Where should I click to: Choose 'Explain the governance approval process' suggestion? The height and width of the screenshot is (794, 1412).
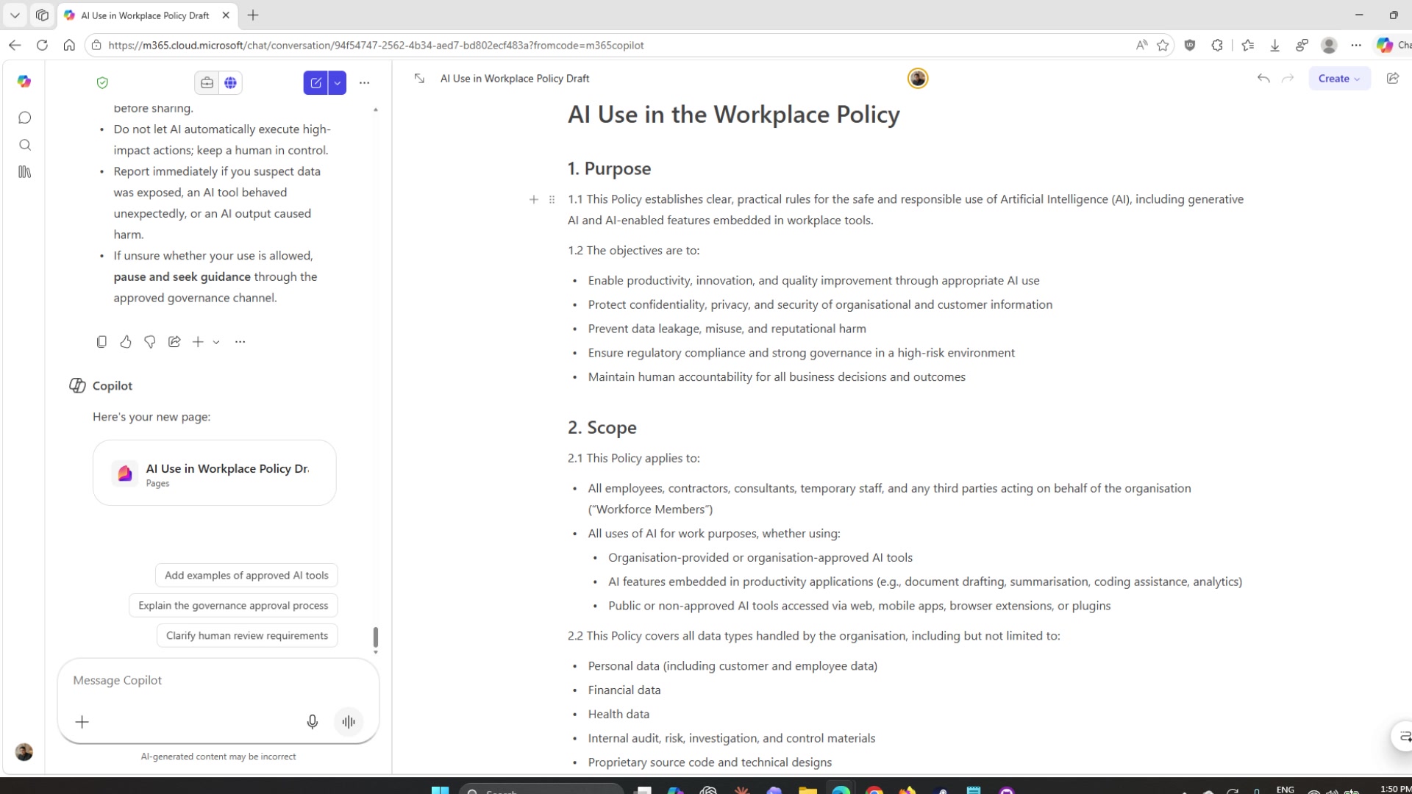[x=233, y=606]
